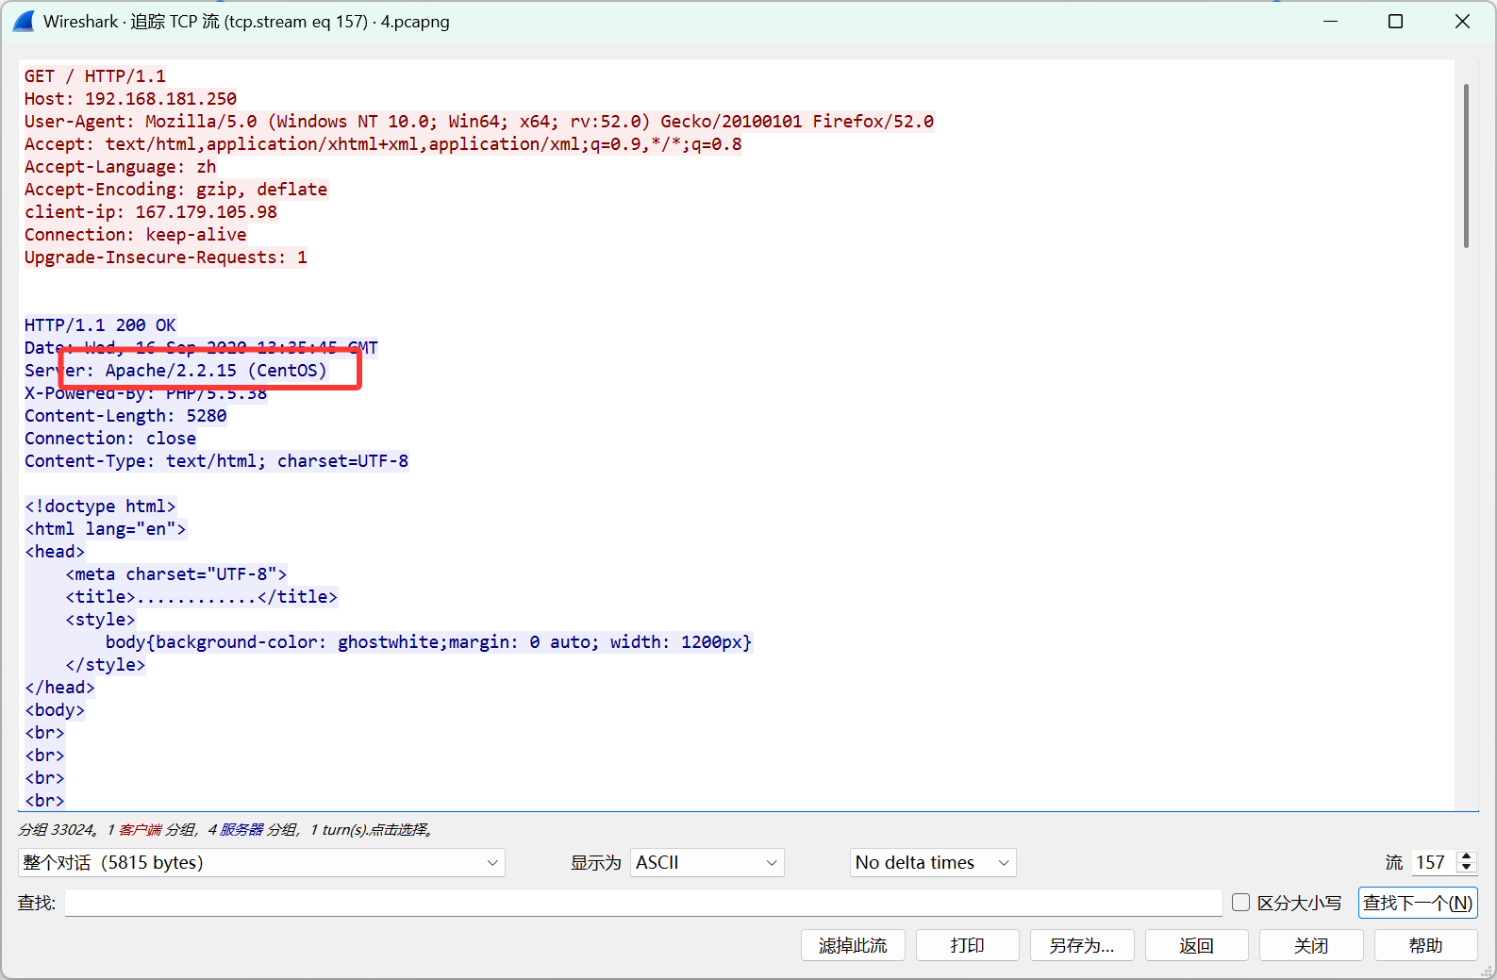
Task: Open the 整个对话 (5815 bytes) dropdown
Action: pyautogui.click(x=261, y=862)
